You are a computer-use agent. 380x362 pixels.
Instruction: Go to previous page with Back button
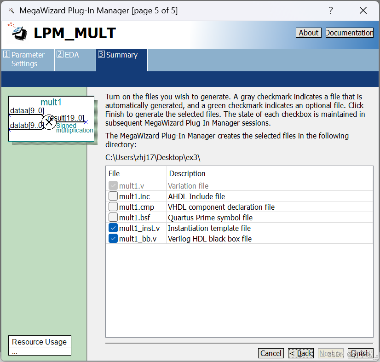[301, 353]
